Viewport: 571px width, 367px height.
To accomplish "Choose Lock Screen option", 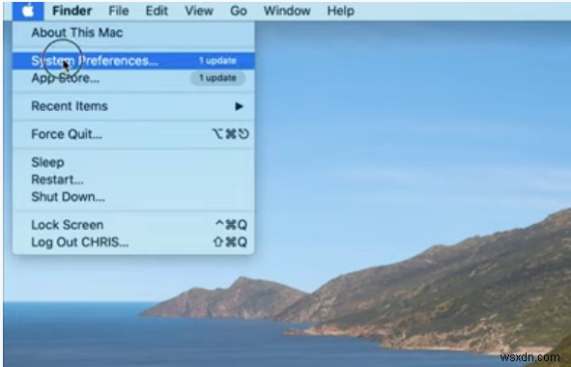I will pos(133,225).
